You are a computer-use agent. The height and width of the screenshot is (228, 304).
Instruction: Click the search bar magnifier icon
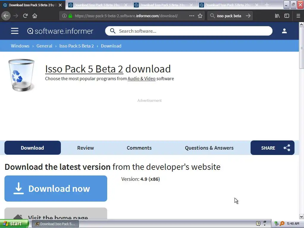213,16
